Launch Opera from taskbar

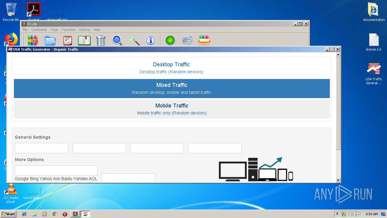(65, 214)
